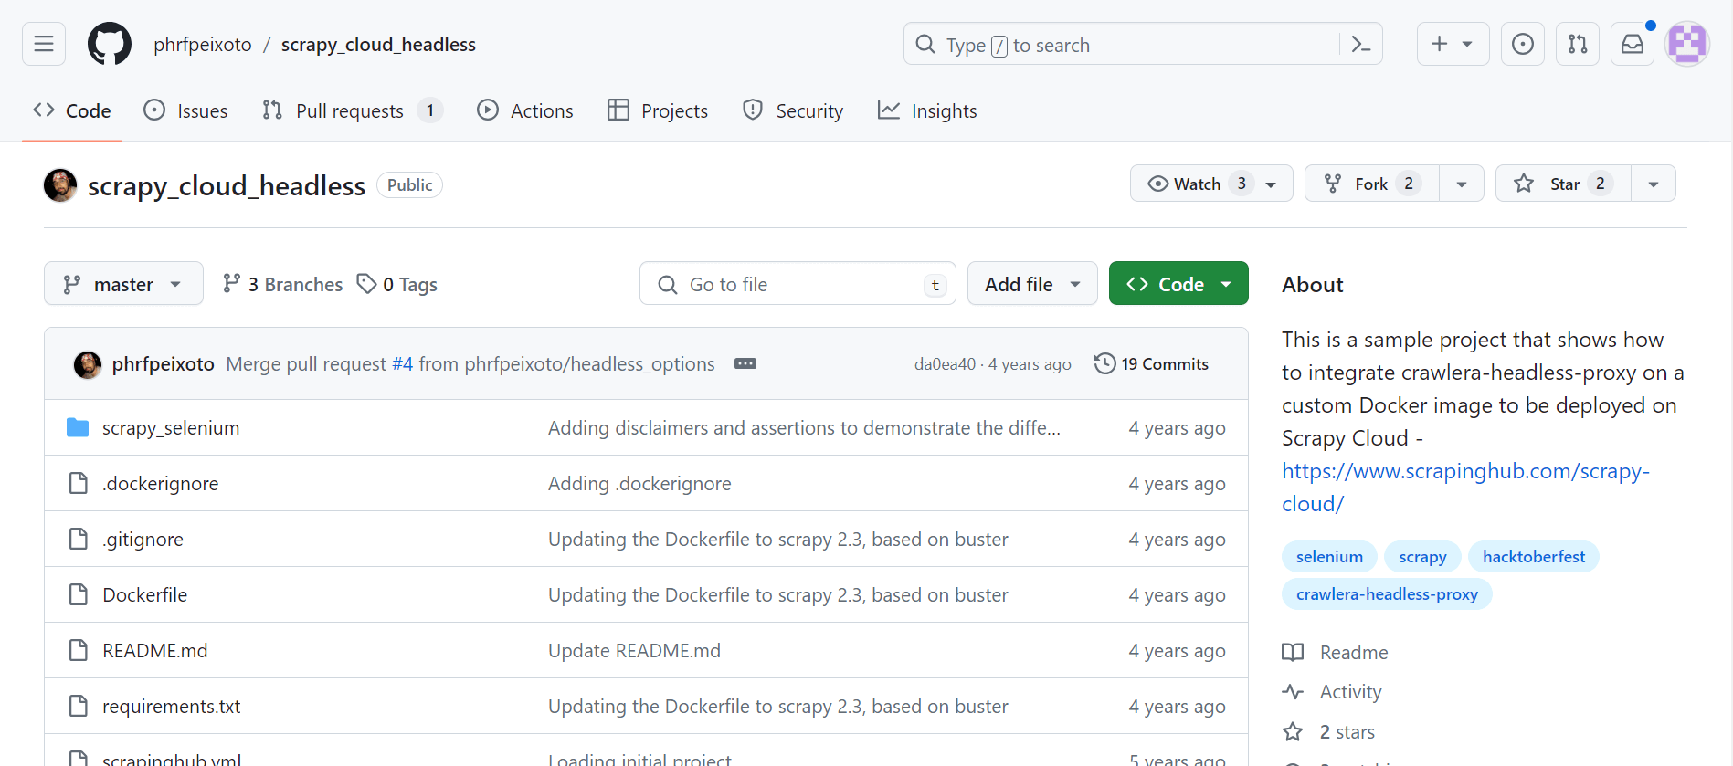Switch to the Insights tab

click(x=927, y=110)
